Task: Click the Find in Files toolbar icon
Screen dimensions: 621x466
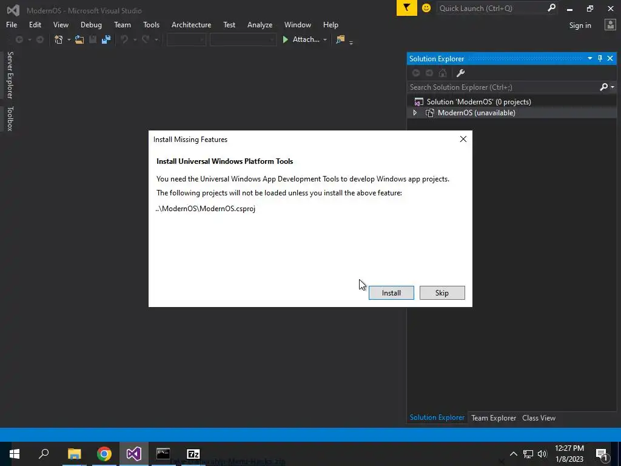Action: click(x=340, y=39)
